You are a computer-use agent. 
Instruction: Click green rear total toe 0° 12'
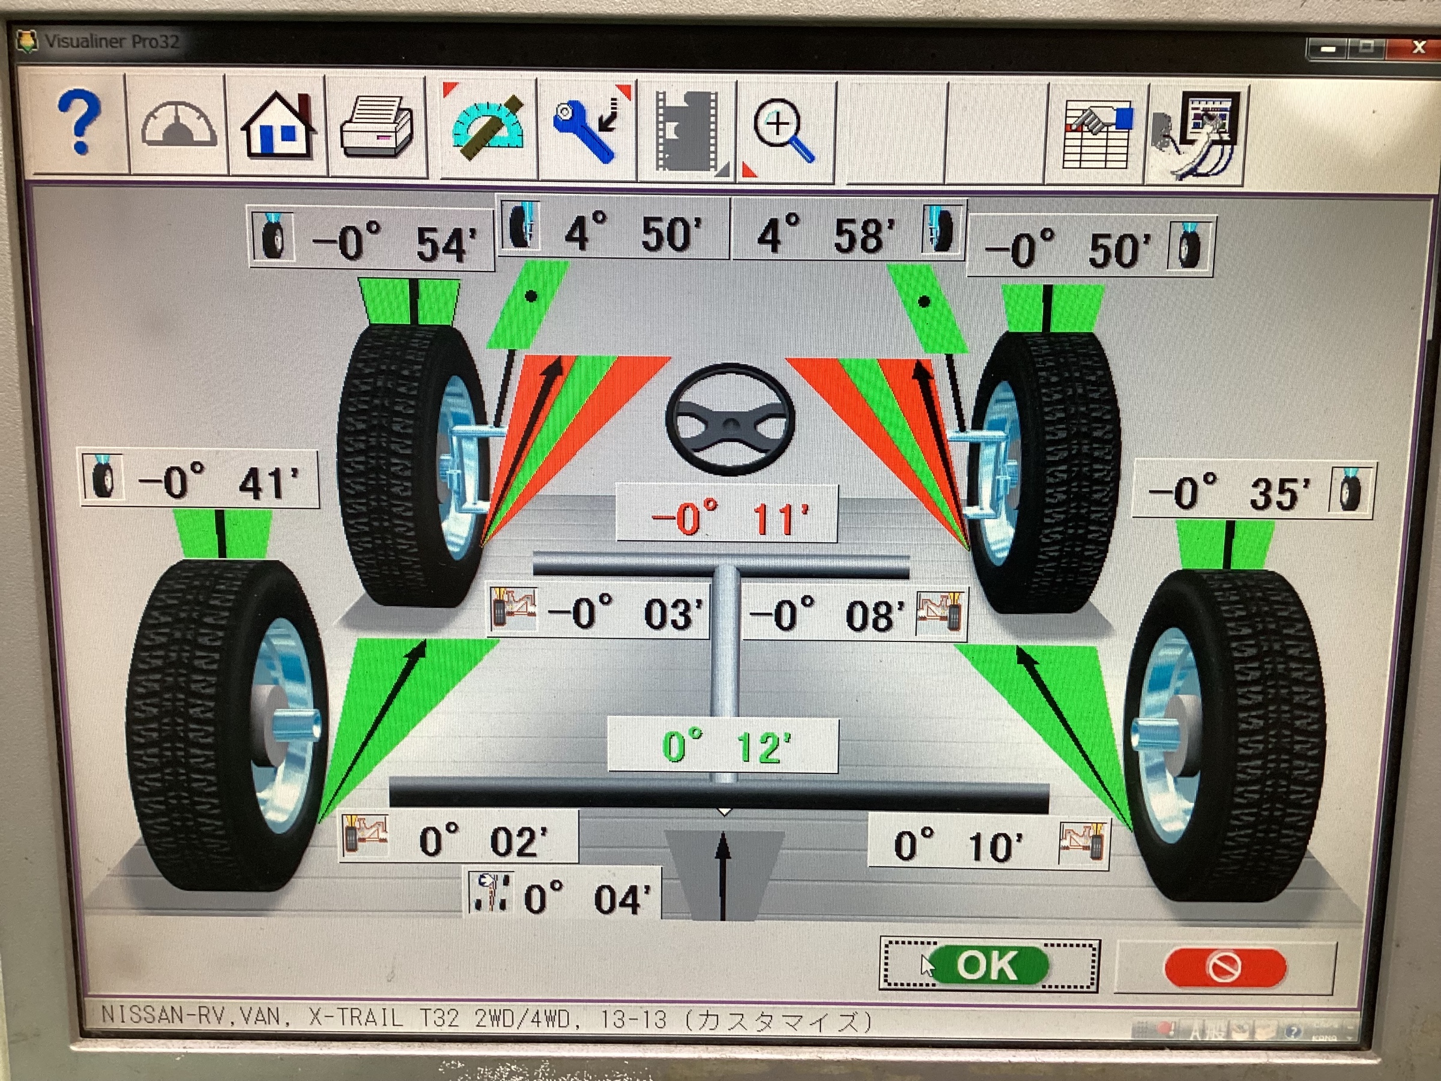click(725, 746)
